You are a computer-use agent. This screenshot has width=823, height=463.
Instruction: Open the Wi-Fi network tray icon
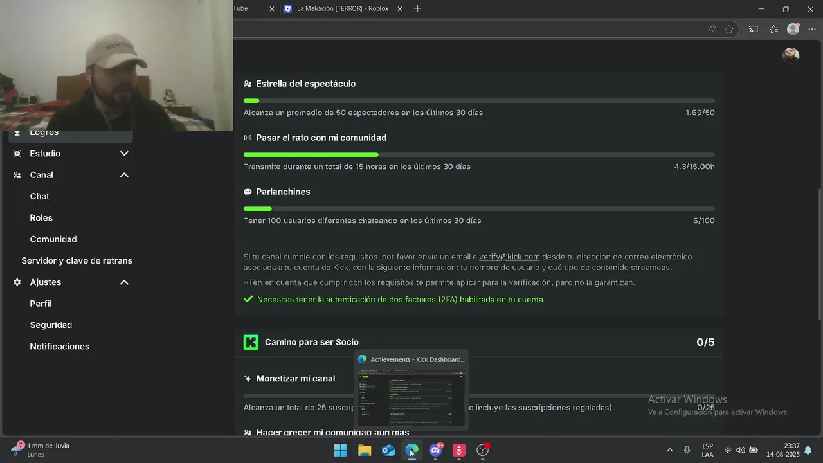728,450
